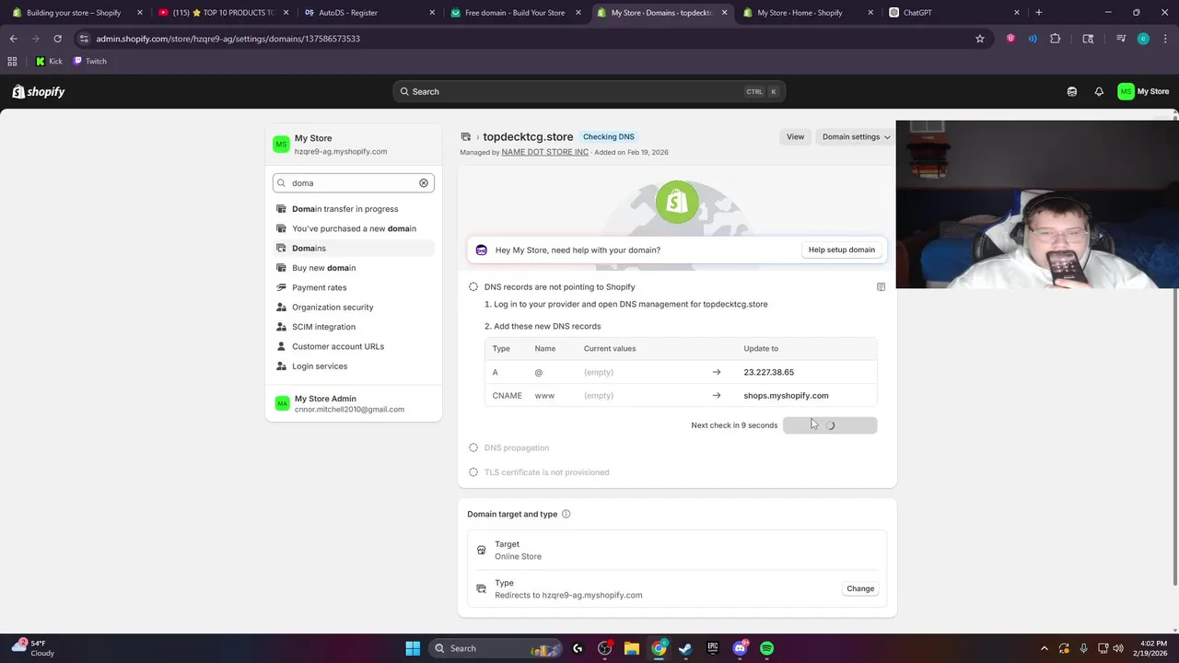1179x663 pixels.
Task: Switch to AutoDS Register tab
Action: [x=368, y=13]
